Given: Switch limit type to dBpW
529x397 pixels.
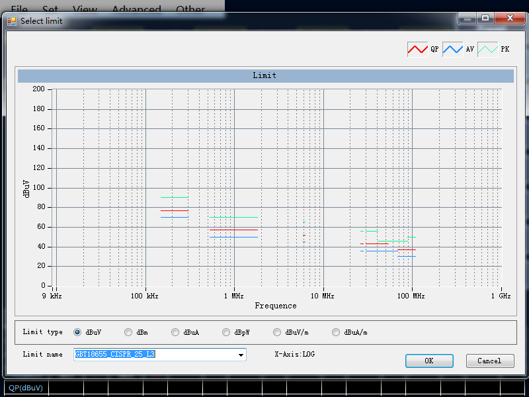Looking at the screenshot, I should [226, 332].
